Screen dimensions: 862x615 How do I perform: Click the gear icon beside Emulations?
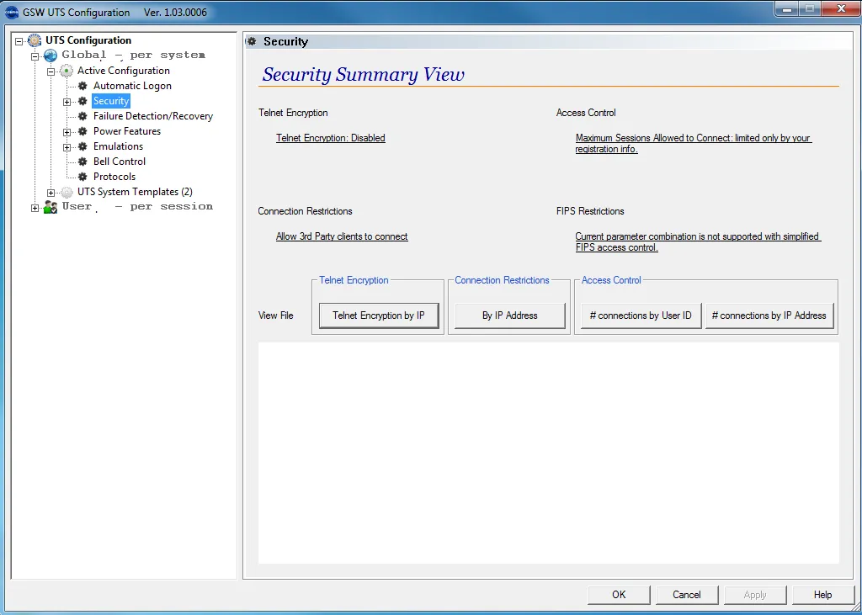(82, 146)
